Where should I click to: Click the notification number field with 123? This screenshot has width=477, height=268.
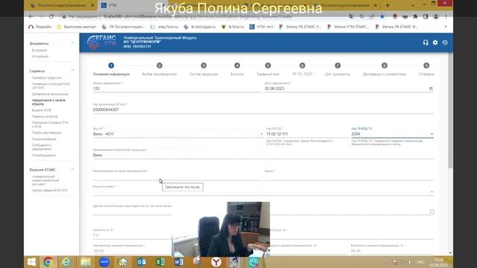tap(177, 89)
